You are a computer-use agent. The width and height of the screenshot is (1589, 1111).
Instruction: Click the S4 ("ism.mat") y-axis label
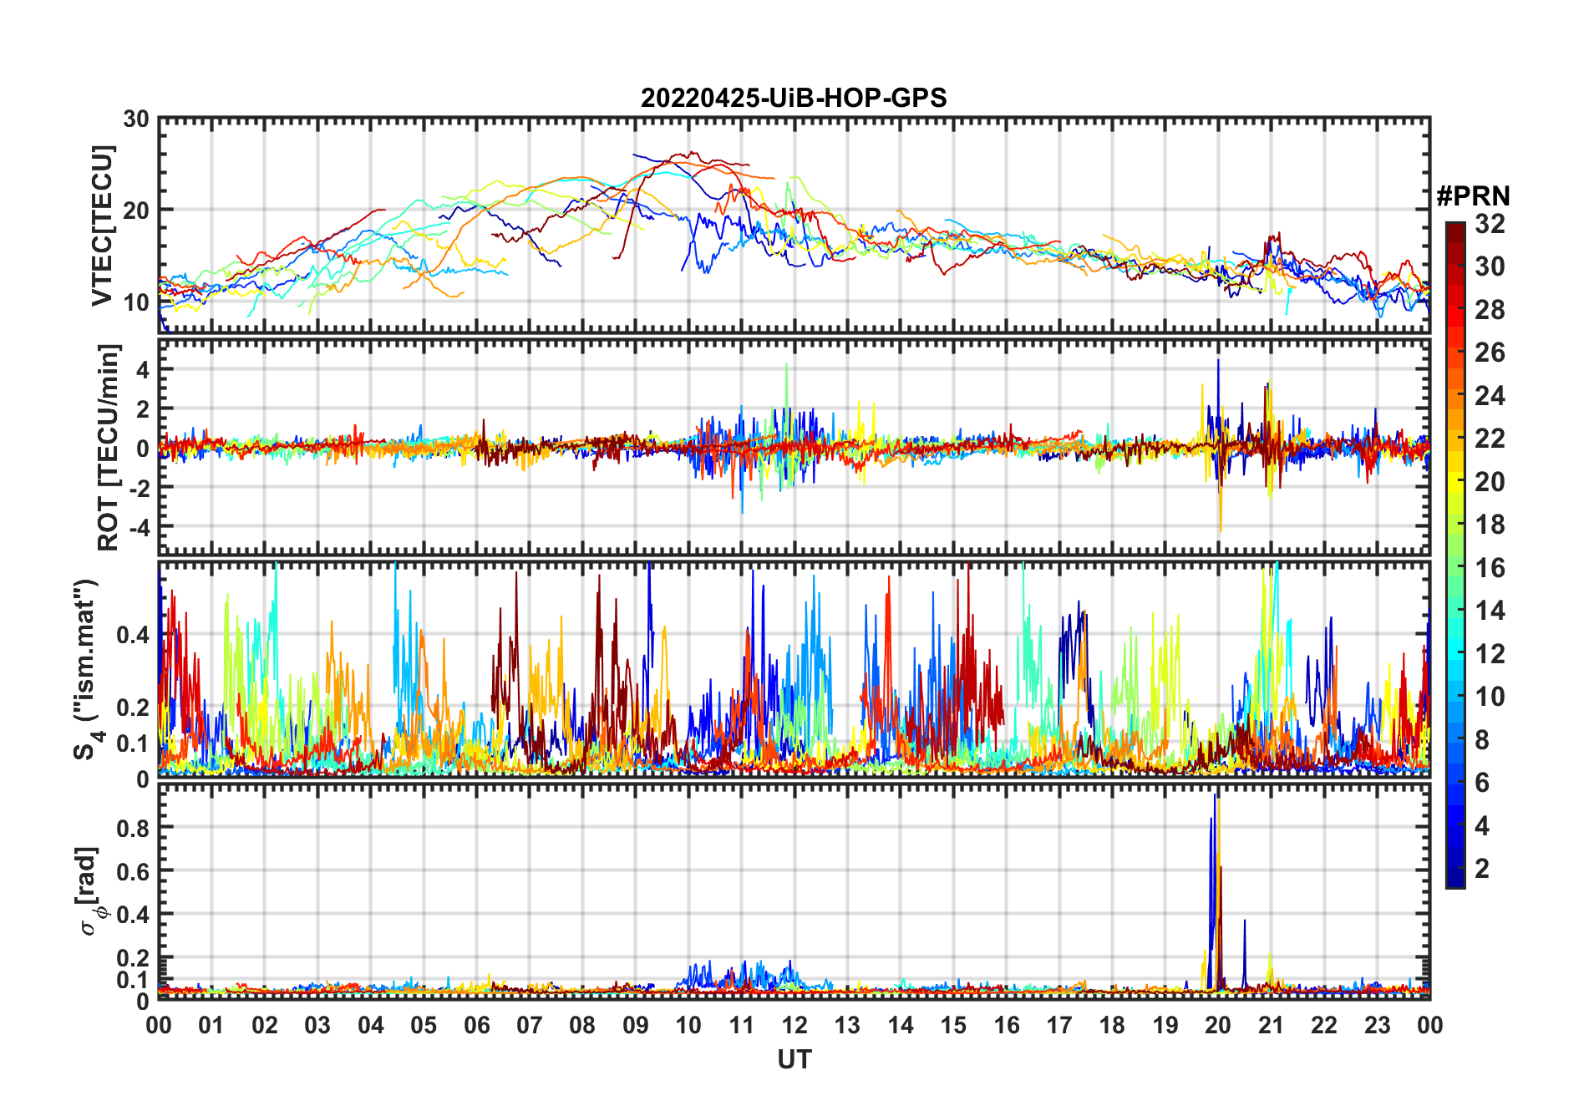(87, 669)
